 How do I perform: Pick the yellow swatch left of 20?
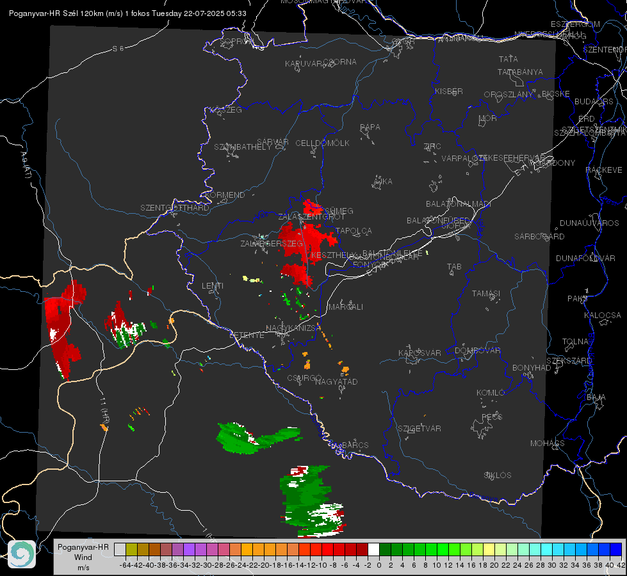[489, 549]
